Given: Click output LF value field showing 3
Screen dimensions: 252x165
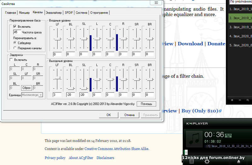Looking at the screenshot, I should [x=57, y=95].
